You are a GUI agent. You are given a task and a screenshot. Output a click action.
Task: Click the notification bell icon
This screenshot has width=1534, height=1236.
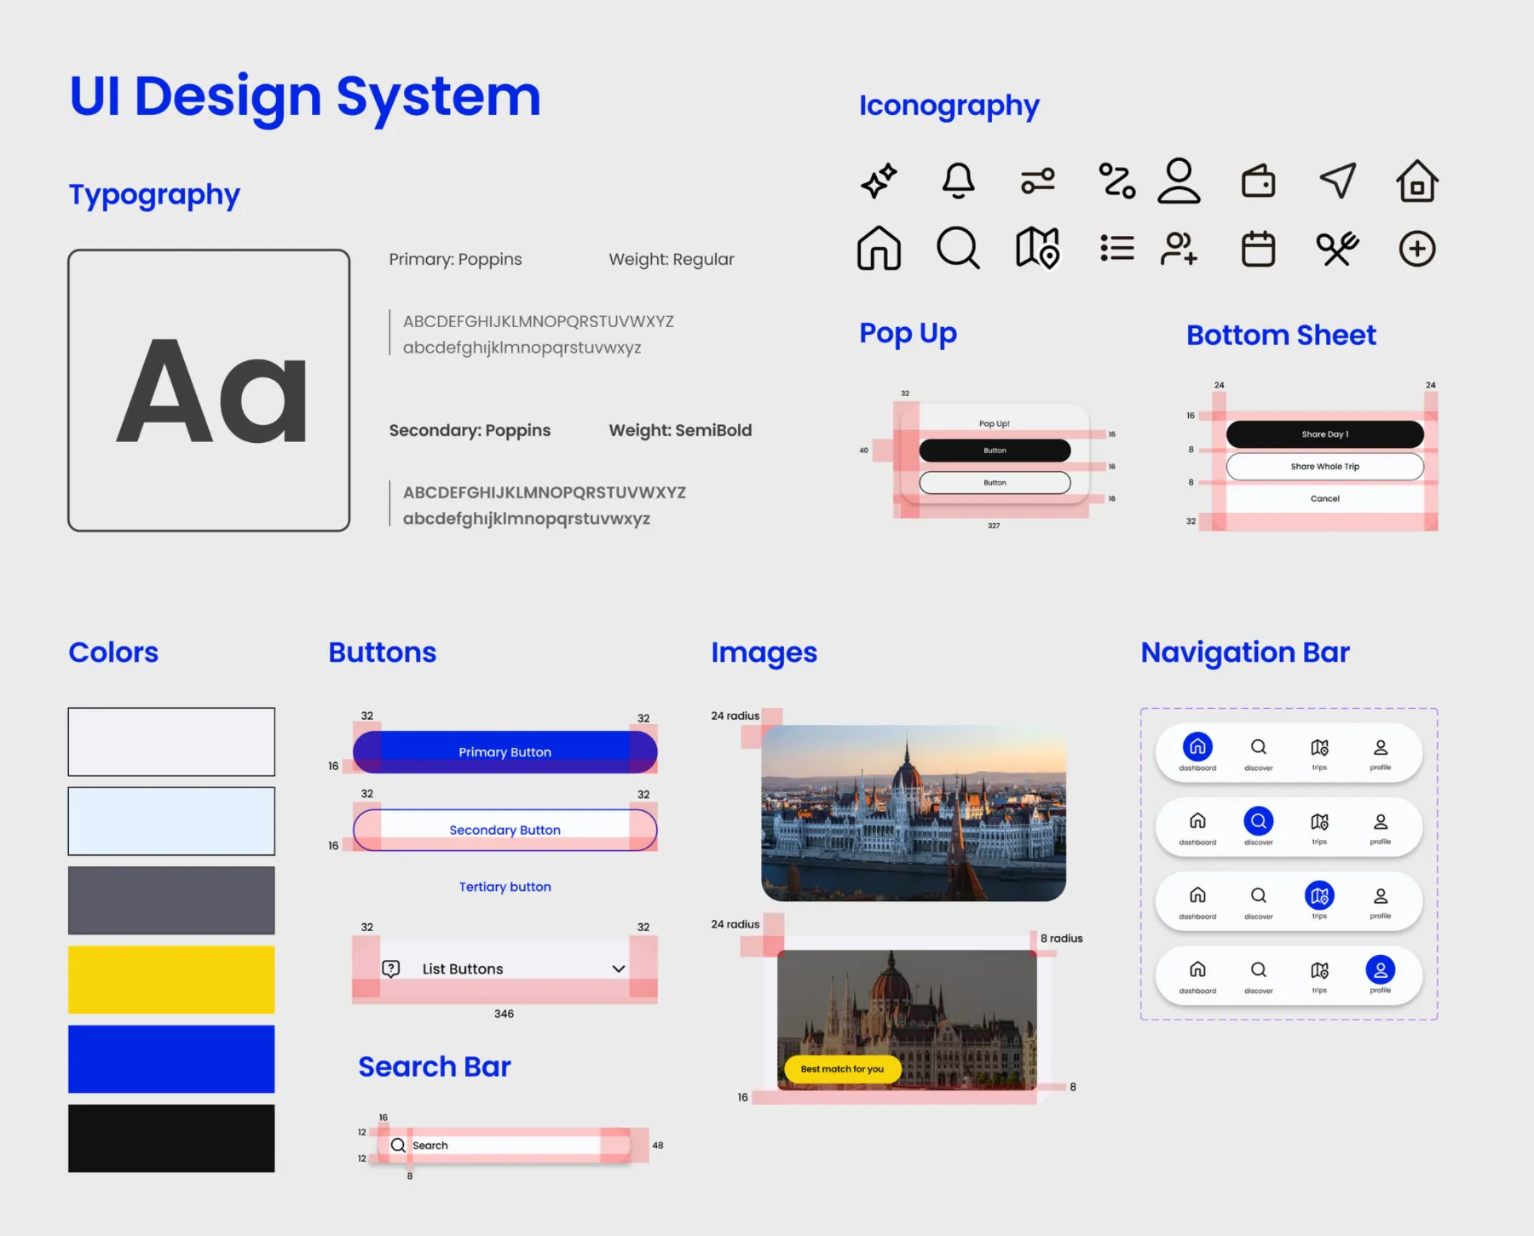(x=958, y=181)
